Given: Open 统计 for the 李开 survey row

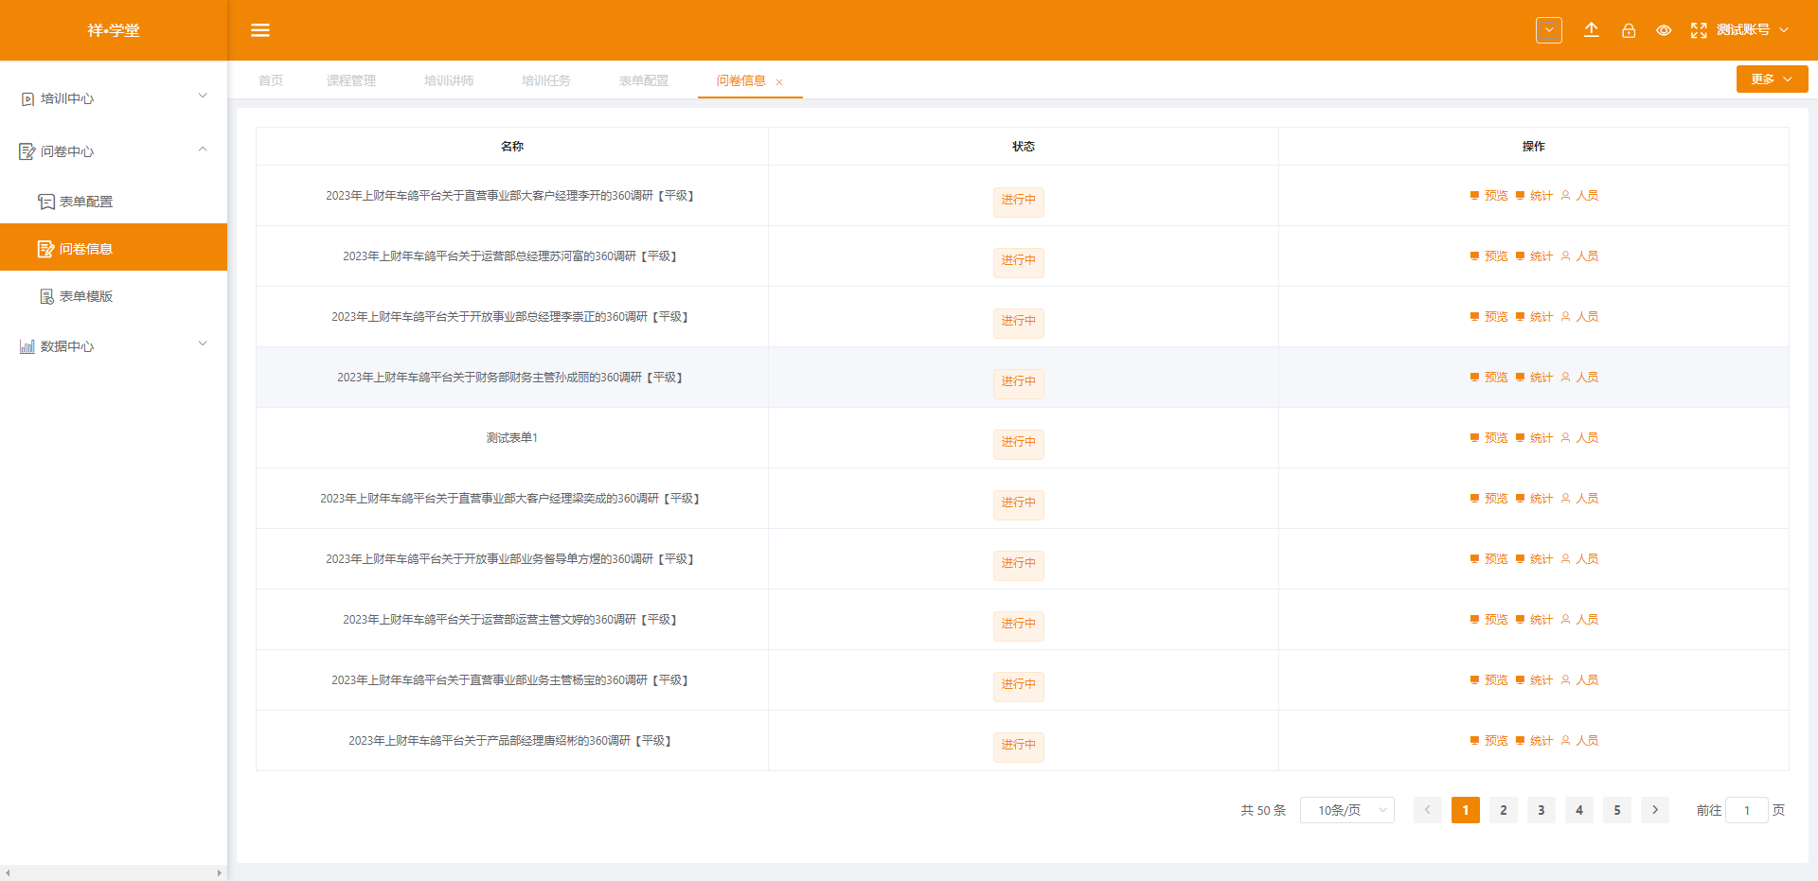Looking at the screenshot, I should 1534,196.
